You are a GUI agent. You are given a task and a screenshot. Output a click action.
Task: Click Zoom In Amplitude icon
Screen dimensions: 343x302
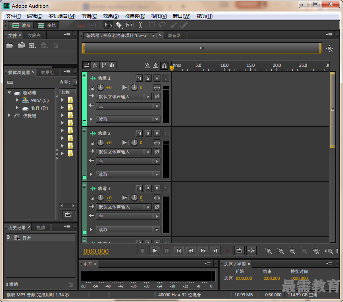pos(268,251)
